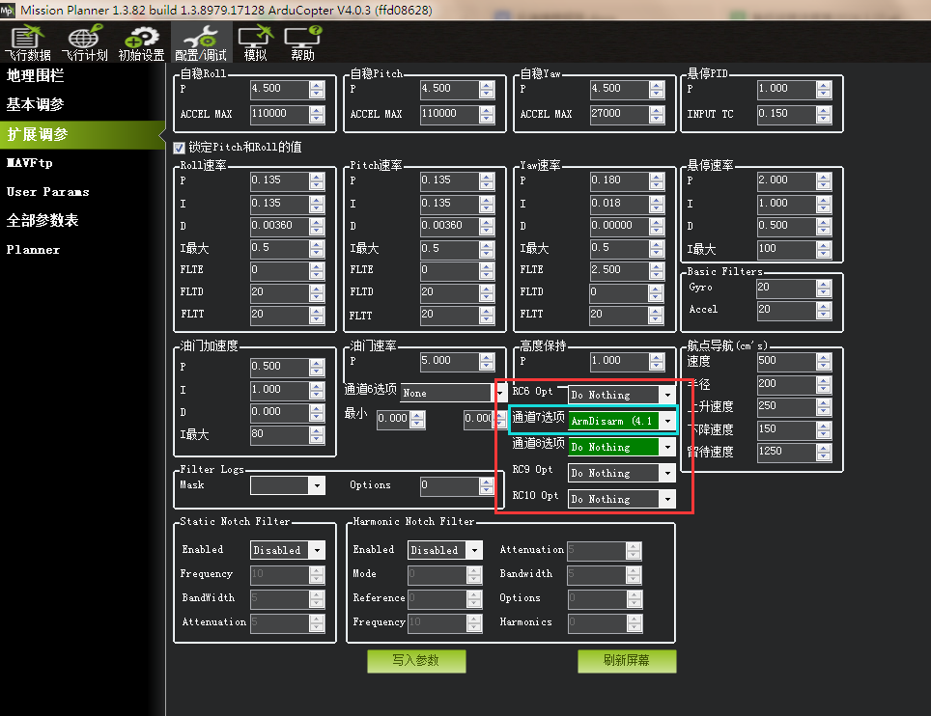This screenshot has height=716, width=931.
Task: Click the Mission Planner title bar logo
Action: coord(10,10)
